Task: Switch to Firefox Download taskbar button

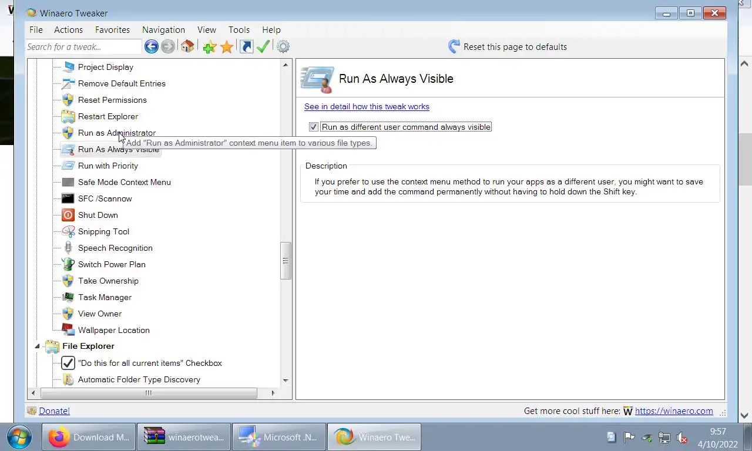Action: coord(89,437)
